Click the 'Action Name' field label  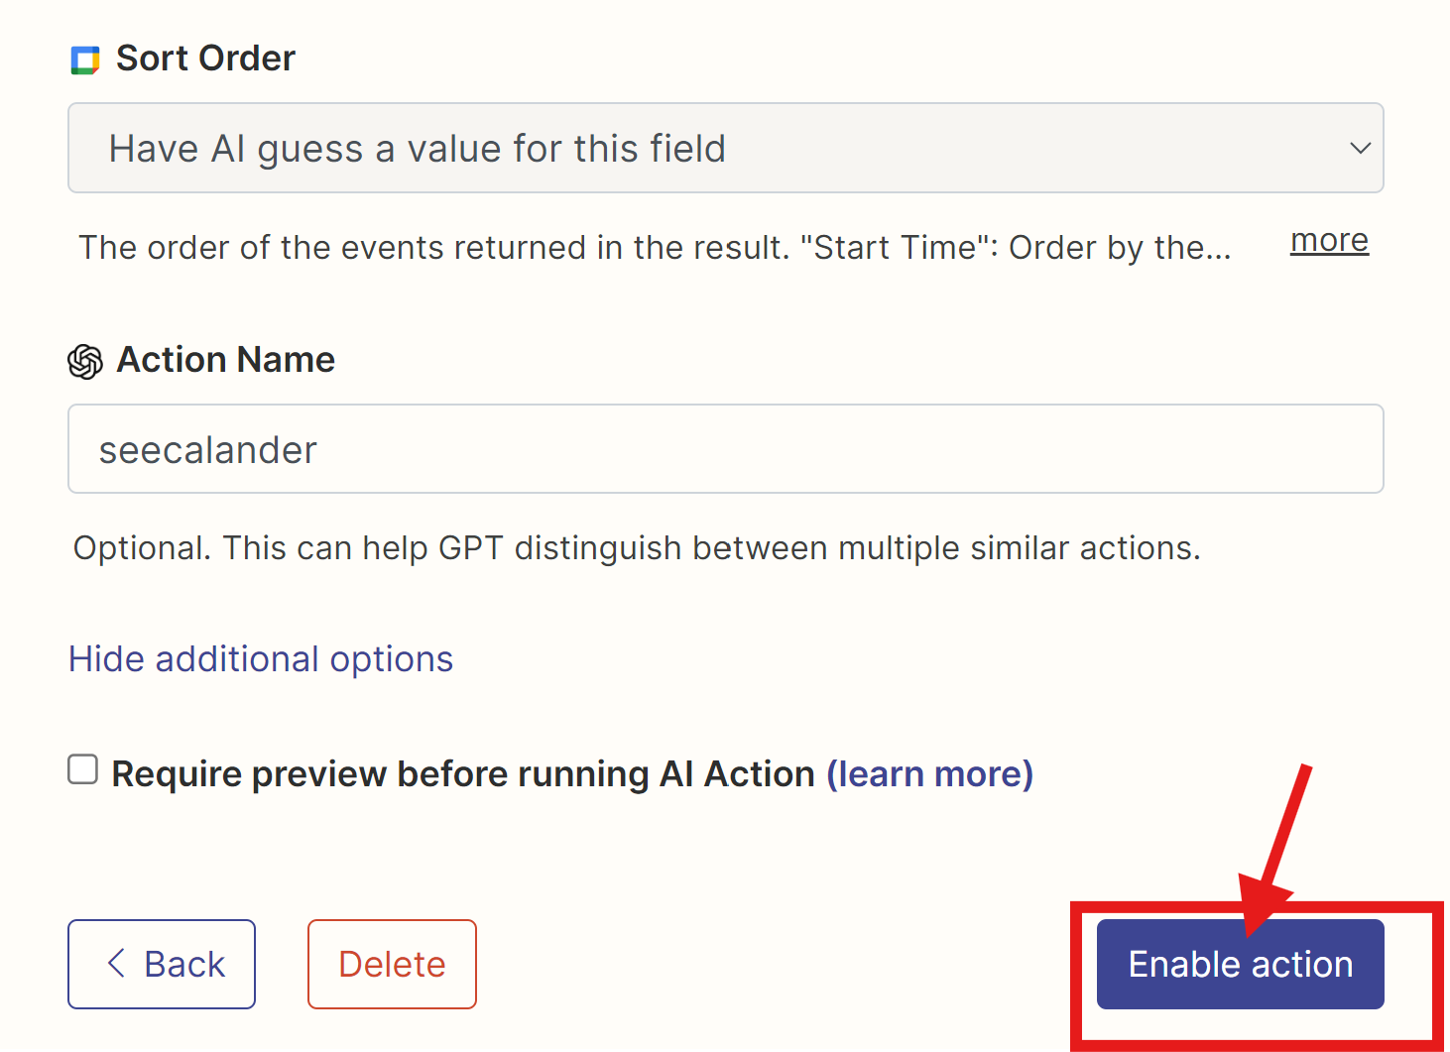pyautogui.click(x=226, y=360)
